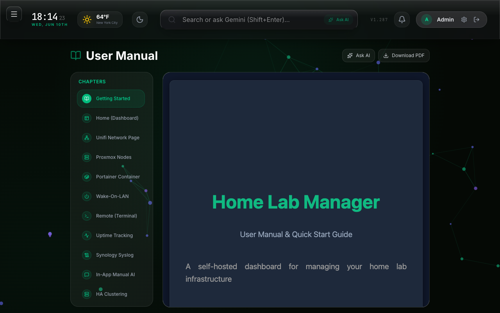Open the Unifi Network Page chapter

pyautogui.click(x=111, y=138)
